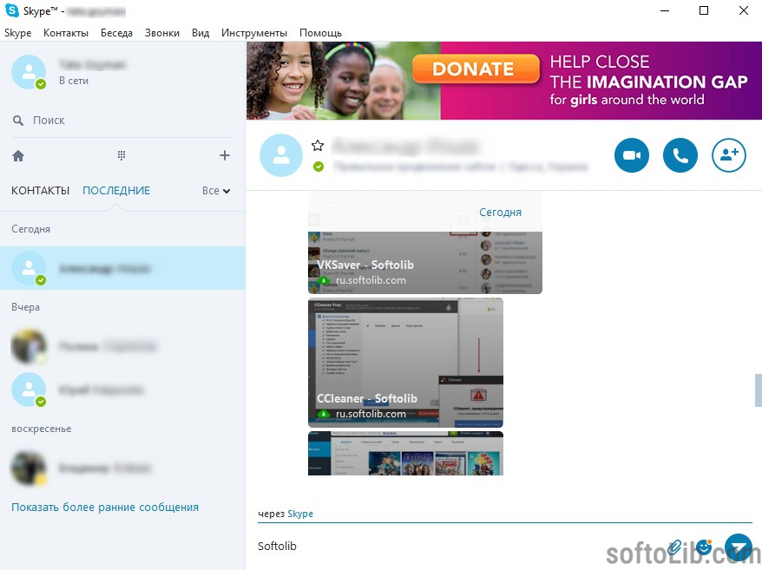Image resolution: width=762 pixels, height=570 pixels.
Task: Click the 'Вчера' group heading
Action: click(x=26, y=307)
